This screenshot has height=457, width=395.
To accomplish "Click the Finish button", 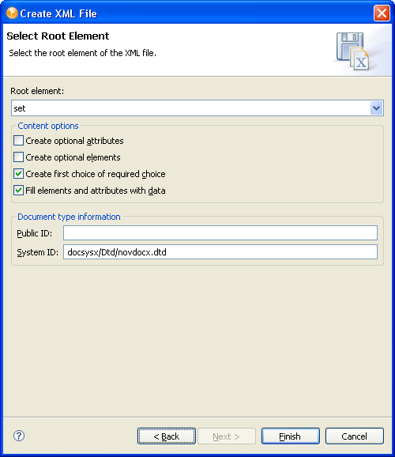I will click(x=291, y=436).
